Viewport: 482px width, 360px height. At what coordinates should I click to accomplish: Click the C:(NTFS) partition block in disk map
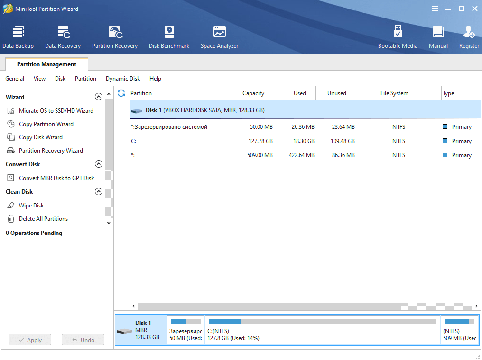point(323,330)
